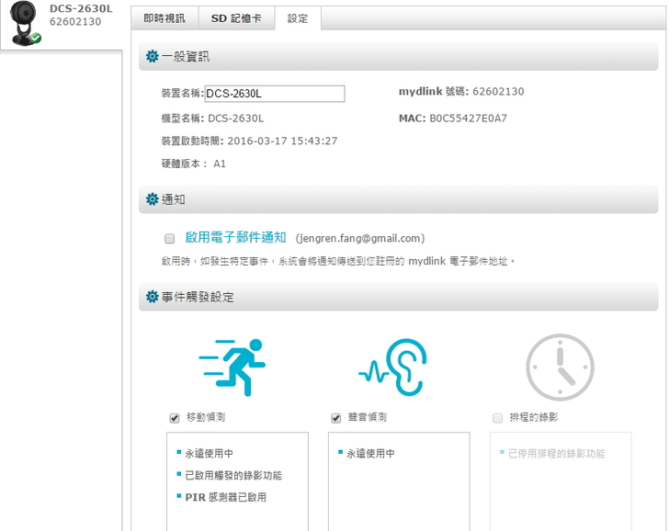Click 已啟用觸發的錄影功能 item

click(x=233, y=476)
